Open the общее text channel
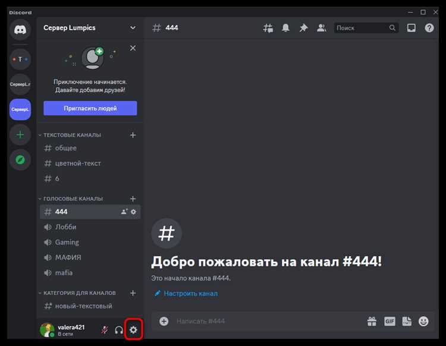446x346 pixels. pos(90,148)
